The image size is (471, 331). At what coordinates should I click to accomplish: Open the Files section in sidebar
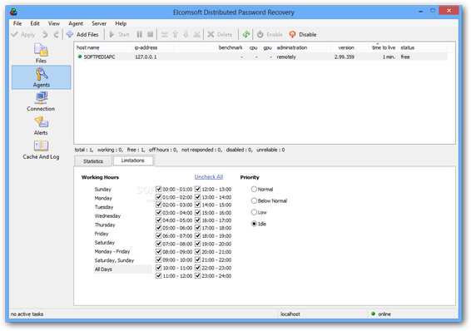41,53
